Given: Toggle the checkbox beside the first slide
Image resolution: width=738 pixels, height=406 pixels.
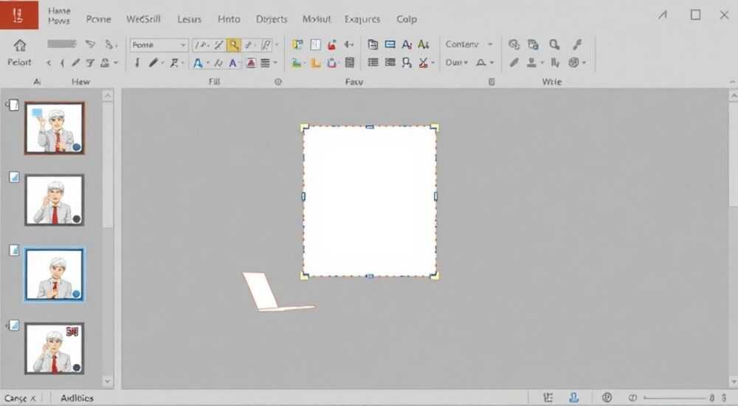Looking at the screenshot, I should click(x=14, y=105).
